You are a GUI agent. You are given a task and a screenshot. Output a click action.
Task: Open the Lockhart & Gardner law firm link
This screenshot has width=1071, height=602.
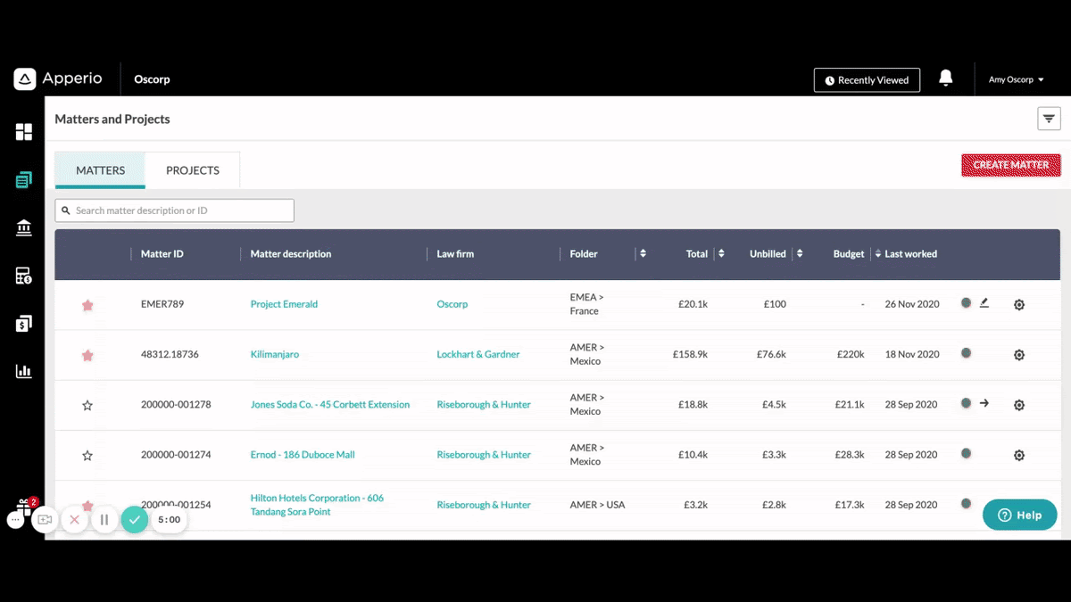tap(478, 354)
